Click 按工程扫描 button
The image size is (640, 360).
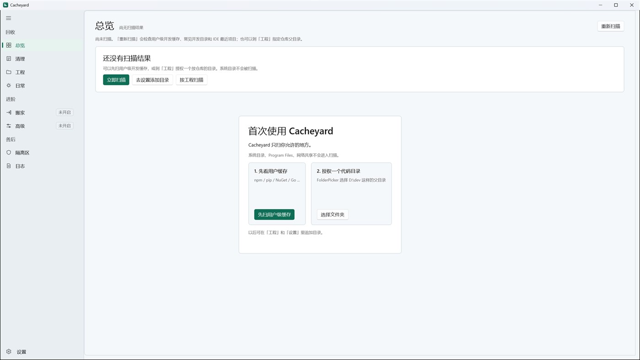[x=192, y=80]
